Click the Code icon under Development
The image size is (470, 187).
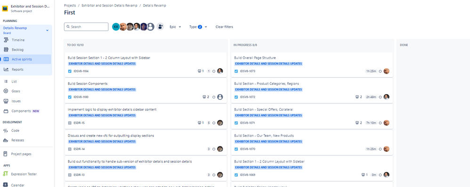click(x=6, y=130)
